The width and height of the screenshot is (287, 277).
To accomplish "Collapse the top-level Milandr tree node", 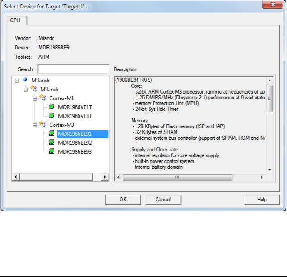I will (17, 81).
